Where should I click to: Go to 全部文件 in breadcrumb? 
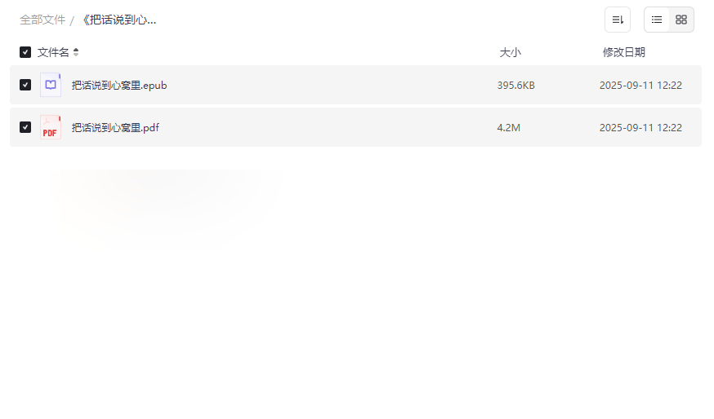pyautogui.click(x=42, y=20)
